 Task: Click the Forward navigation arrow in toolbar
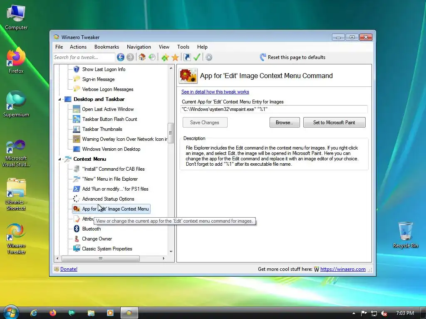(130, 57)
